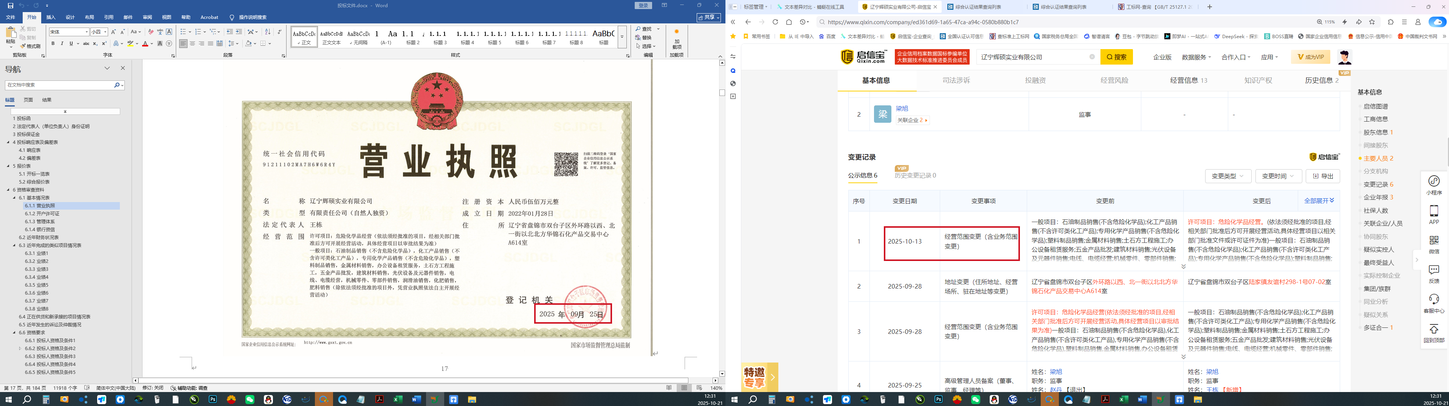Click the 共享 share button in Word

709,17
